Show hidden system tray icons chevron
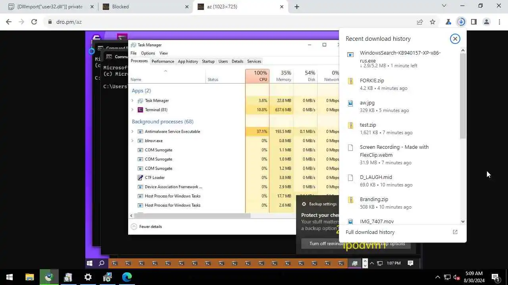Viewport: 508px width, 285px height. point(437,277)
